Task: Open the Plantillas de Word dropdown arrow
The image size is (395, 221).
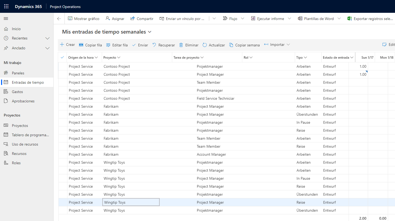Action: click(339, 18)
